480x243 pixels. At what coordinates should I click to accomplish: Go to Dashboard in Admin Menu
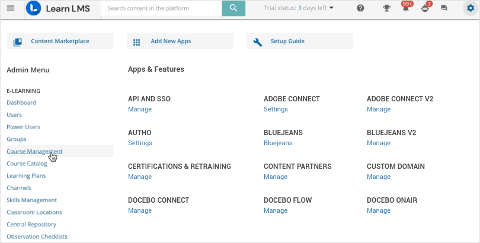pos(21,103)
